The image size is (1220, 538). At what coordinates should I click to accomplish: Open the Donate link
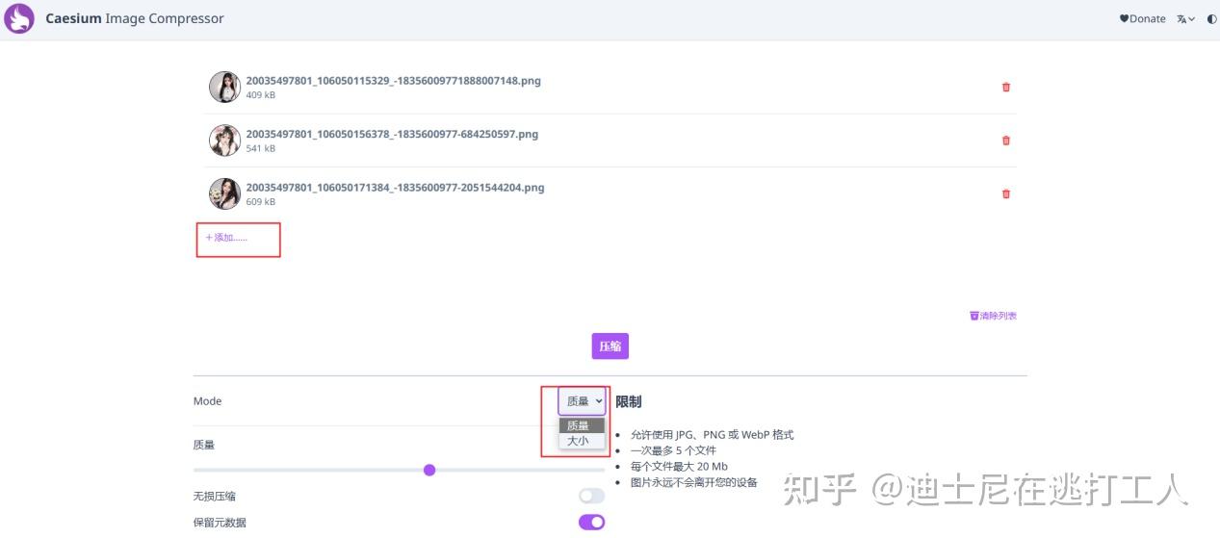click(x=1142, y=18)
